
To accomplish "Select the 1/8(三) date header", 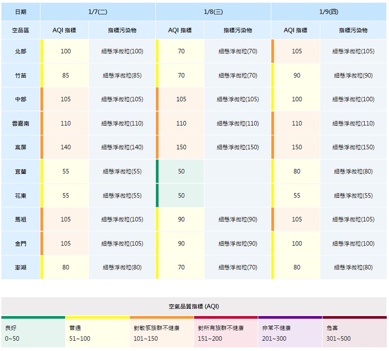I will 213,12.
